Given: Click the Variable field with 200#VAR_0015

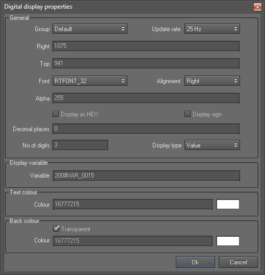Looking at the screenshot, I should (x=146, y=176).
